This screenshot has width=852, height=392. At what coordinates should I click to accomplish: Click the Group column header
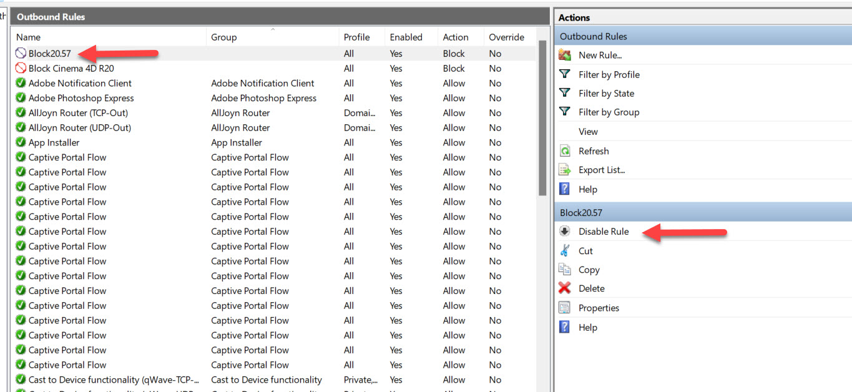(224, 37)
